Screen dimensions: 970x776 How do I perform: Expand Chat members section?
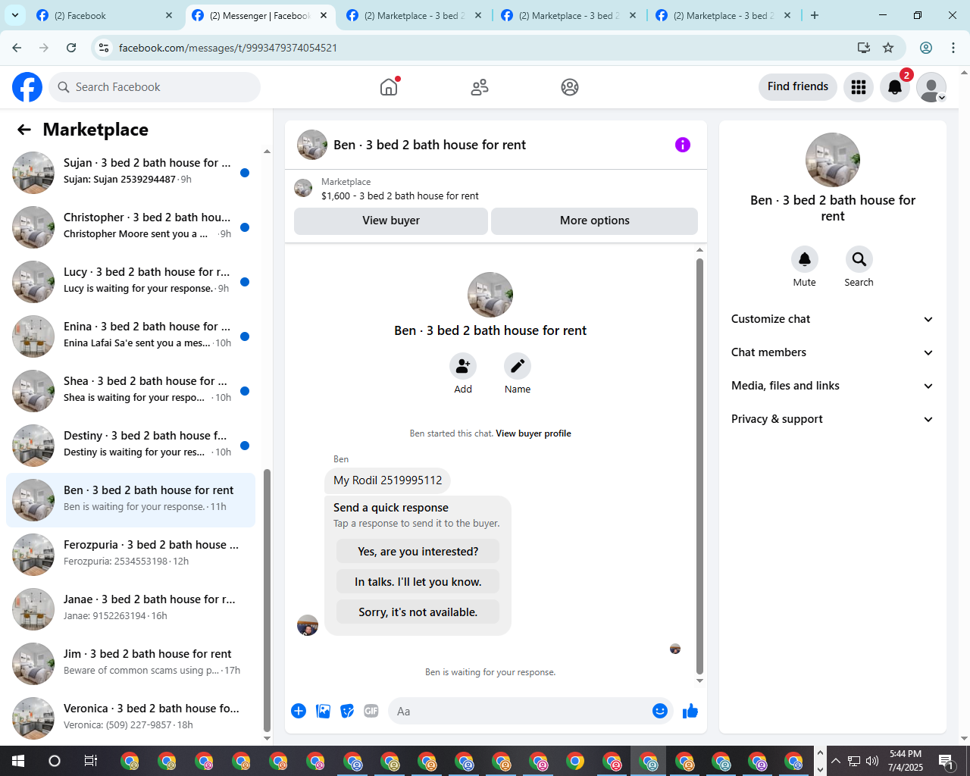point(833,352)
